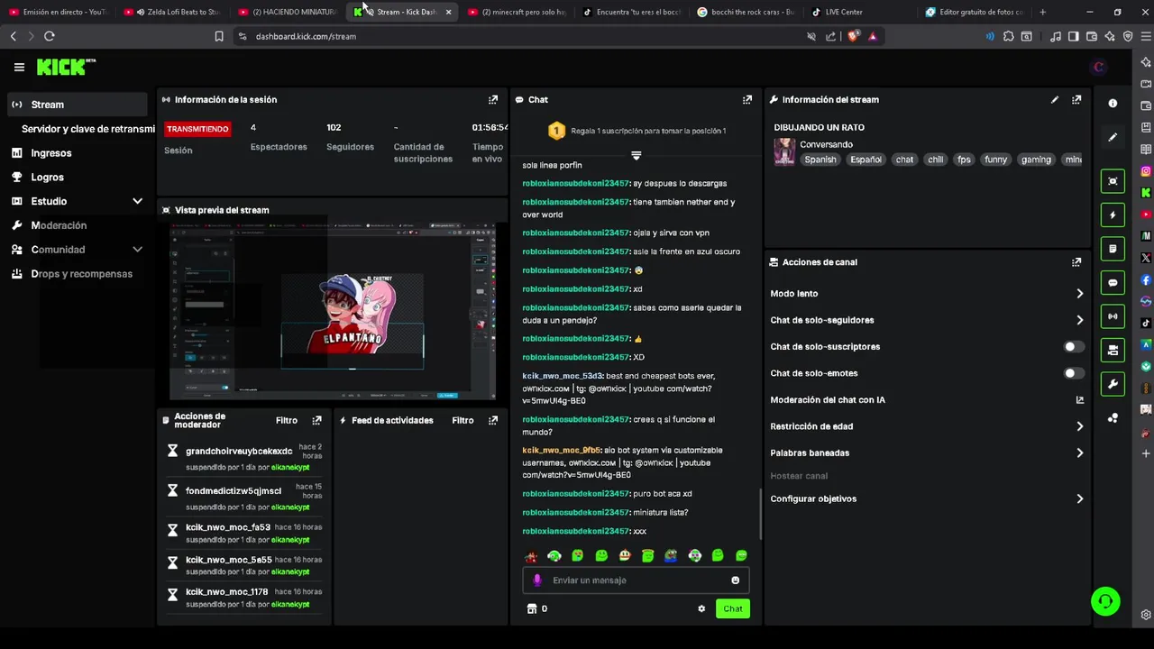Viewport: 1154px width, 649px height.
Task: Click the broadcast signal sidebar widget icon
Action: point(1113,316)
